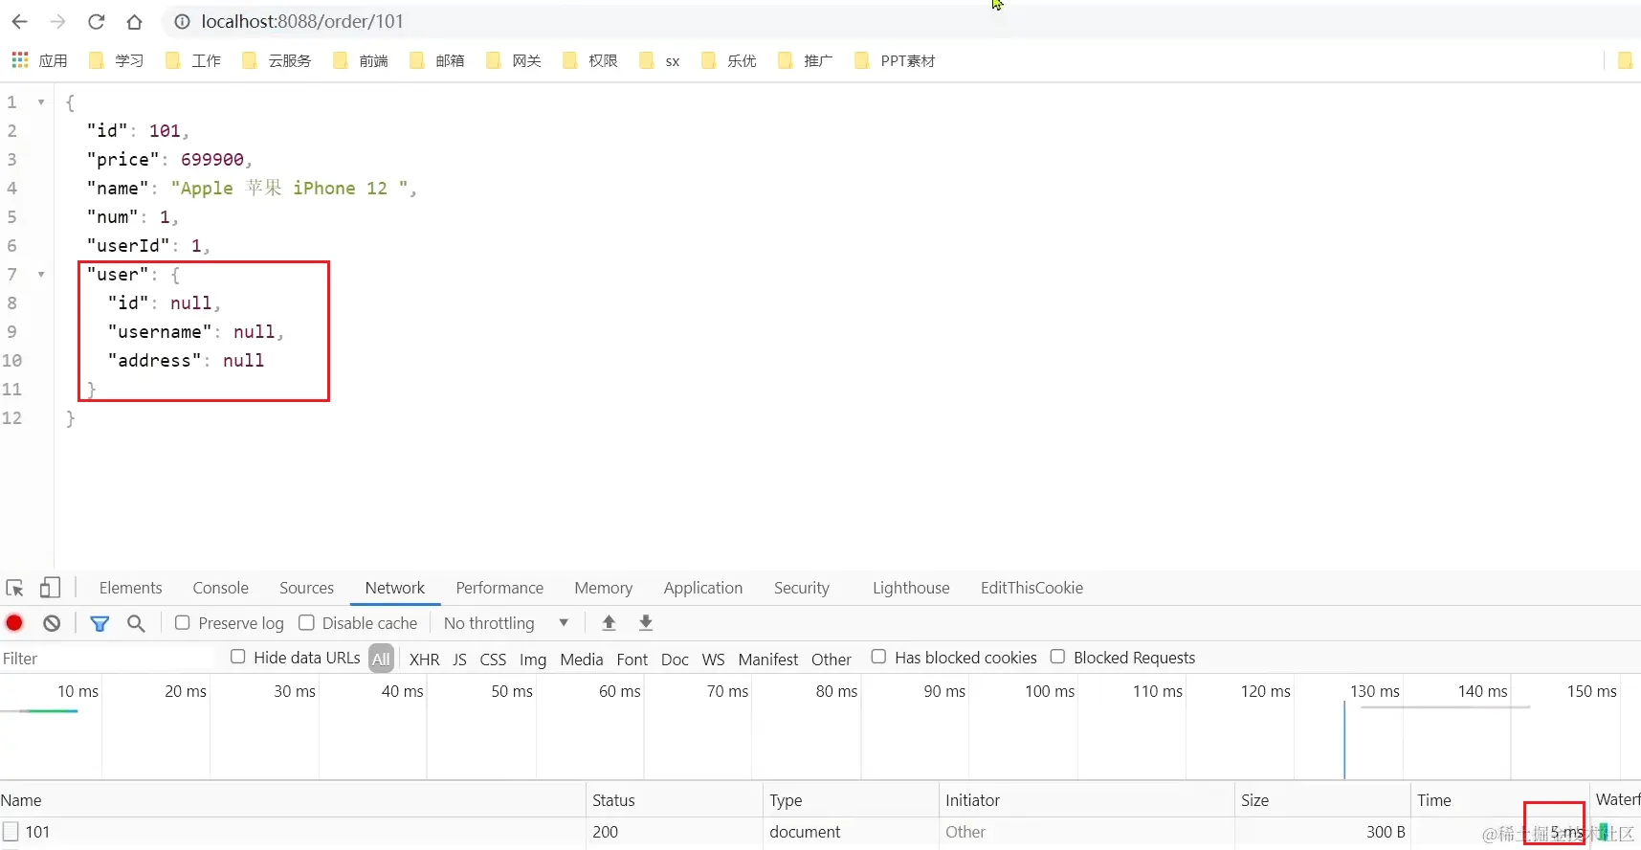Export HAR file with download arrow
1641x850 pixels.
tap(646, 623)
